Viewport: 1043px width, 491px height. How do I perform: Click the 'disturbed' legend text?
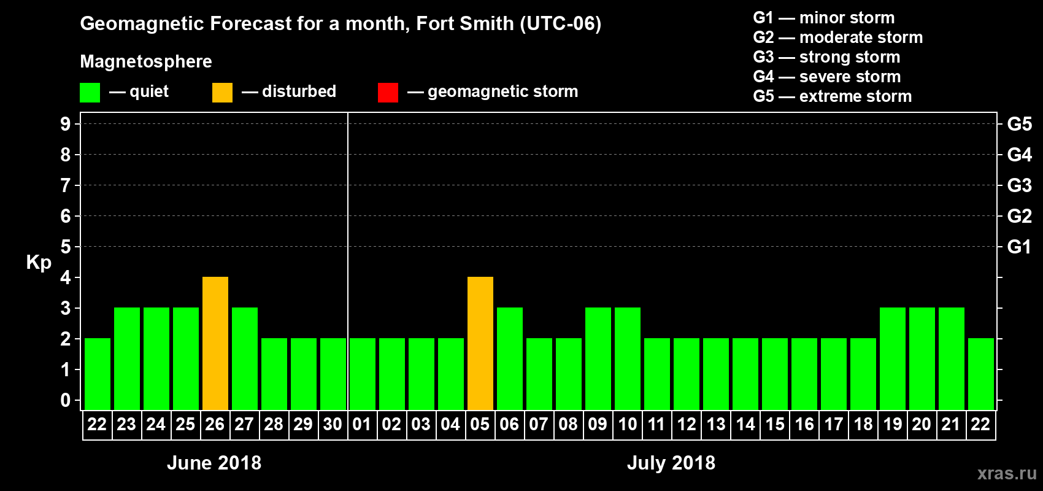(x=299, y=91)
